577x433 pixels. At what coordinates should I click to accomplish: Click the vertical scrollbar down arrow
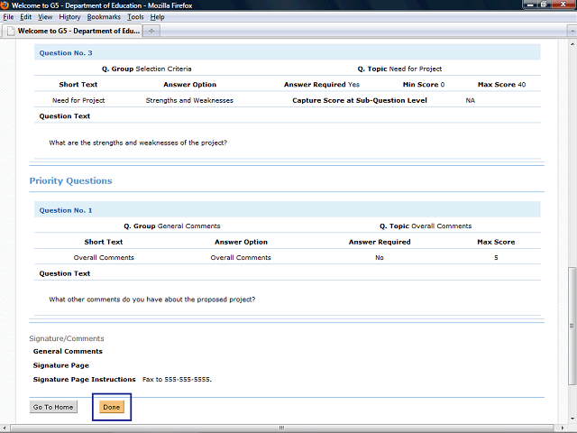click(571, 419)
